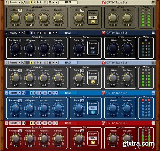160x151 pixels.
Task: Open the TAPE 4 impulse selector in the red instance
Action: pyautogui.click(x=93, y=138)
